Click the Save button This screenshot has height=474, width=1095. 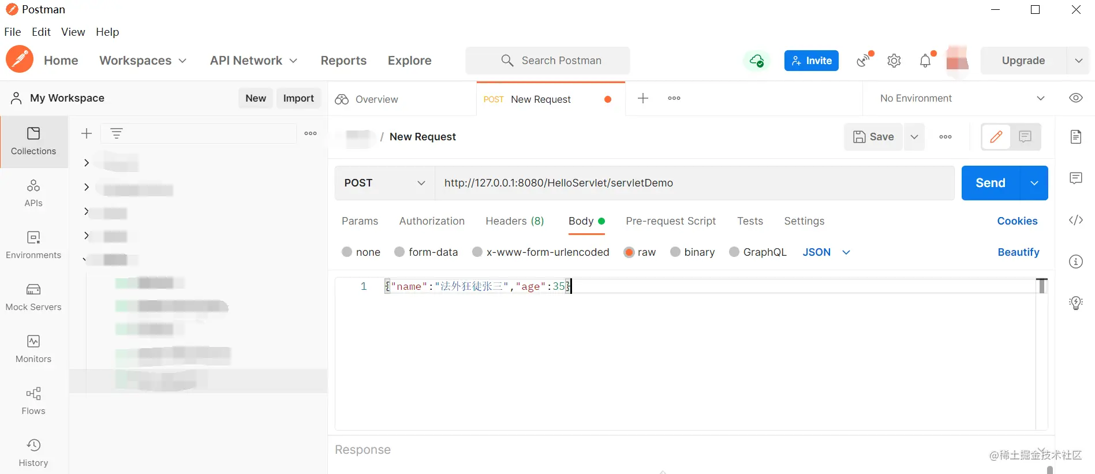[873, 137]
